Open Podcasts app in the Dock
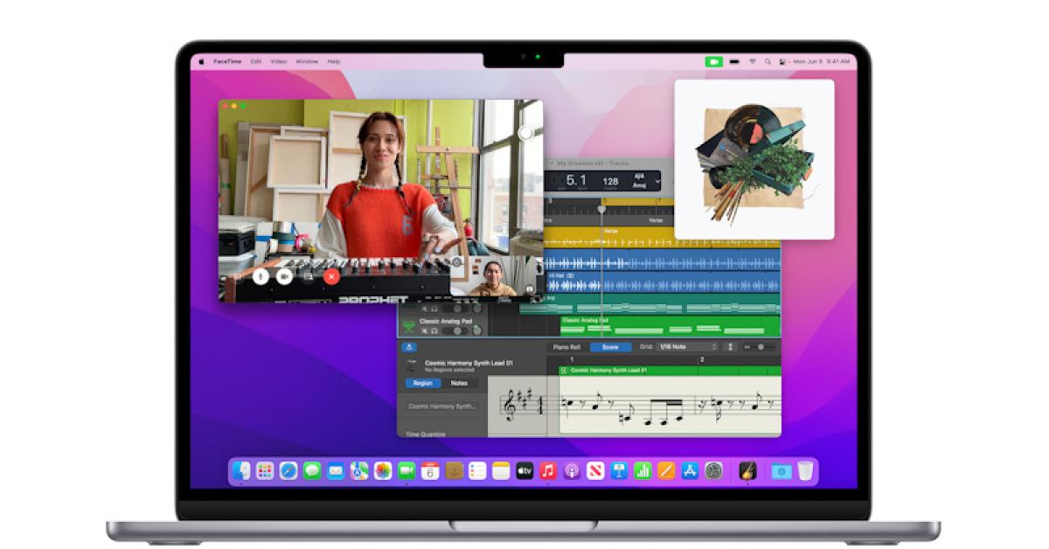 tap(572, 470)
